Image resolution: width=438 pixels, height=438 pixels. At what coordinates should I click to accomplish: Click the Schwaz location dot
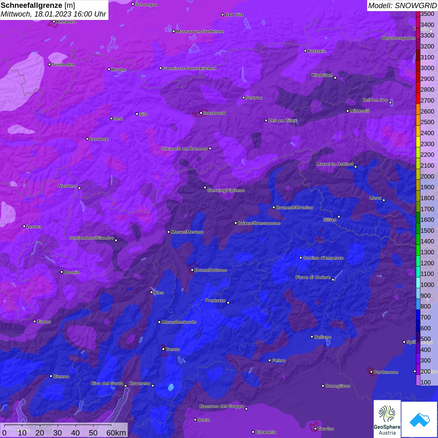point(243,98)
